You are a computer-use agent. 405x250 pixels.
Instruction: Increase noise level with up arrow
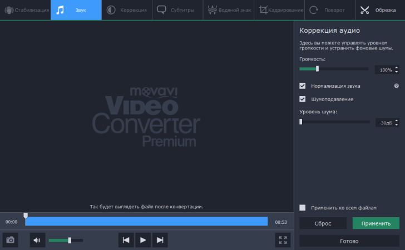tap(397, 121)
